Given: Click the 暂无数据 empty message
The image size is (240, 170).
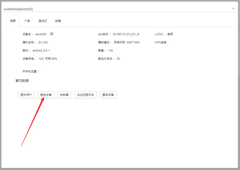Looking at the screenshot, I should pyautogui.click(x=22, y=81).
